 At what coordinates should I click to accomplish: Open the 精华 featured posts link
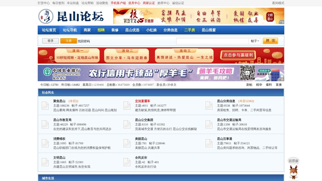pos(259,85)
